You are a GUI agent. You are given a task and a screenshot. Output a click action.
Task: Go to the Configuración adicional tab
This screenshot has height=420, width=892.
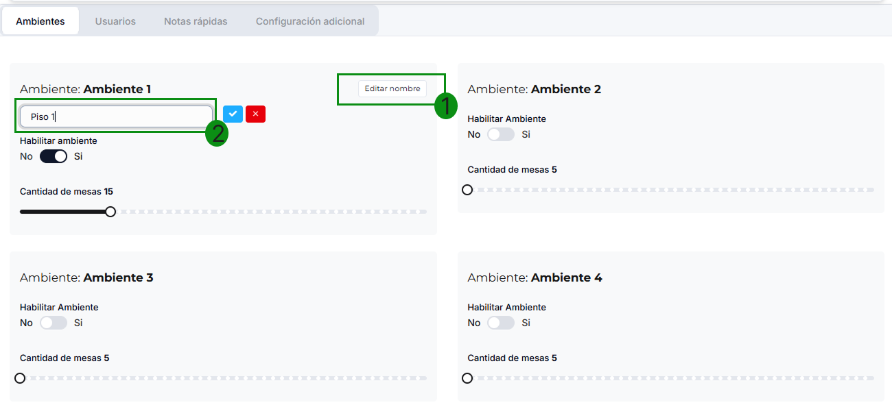tap(310, 21)
